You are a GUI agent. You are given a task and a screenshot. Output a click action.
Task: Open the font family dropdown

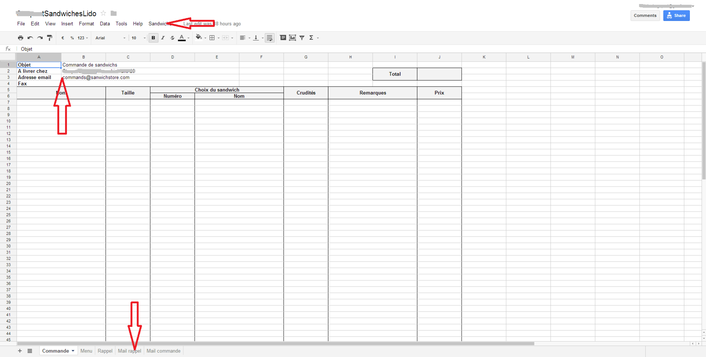[109, 38]
